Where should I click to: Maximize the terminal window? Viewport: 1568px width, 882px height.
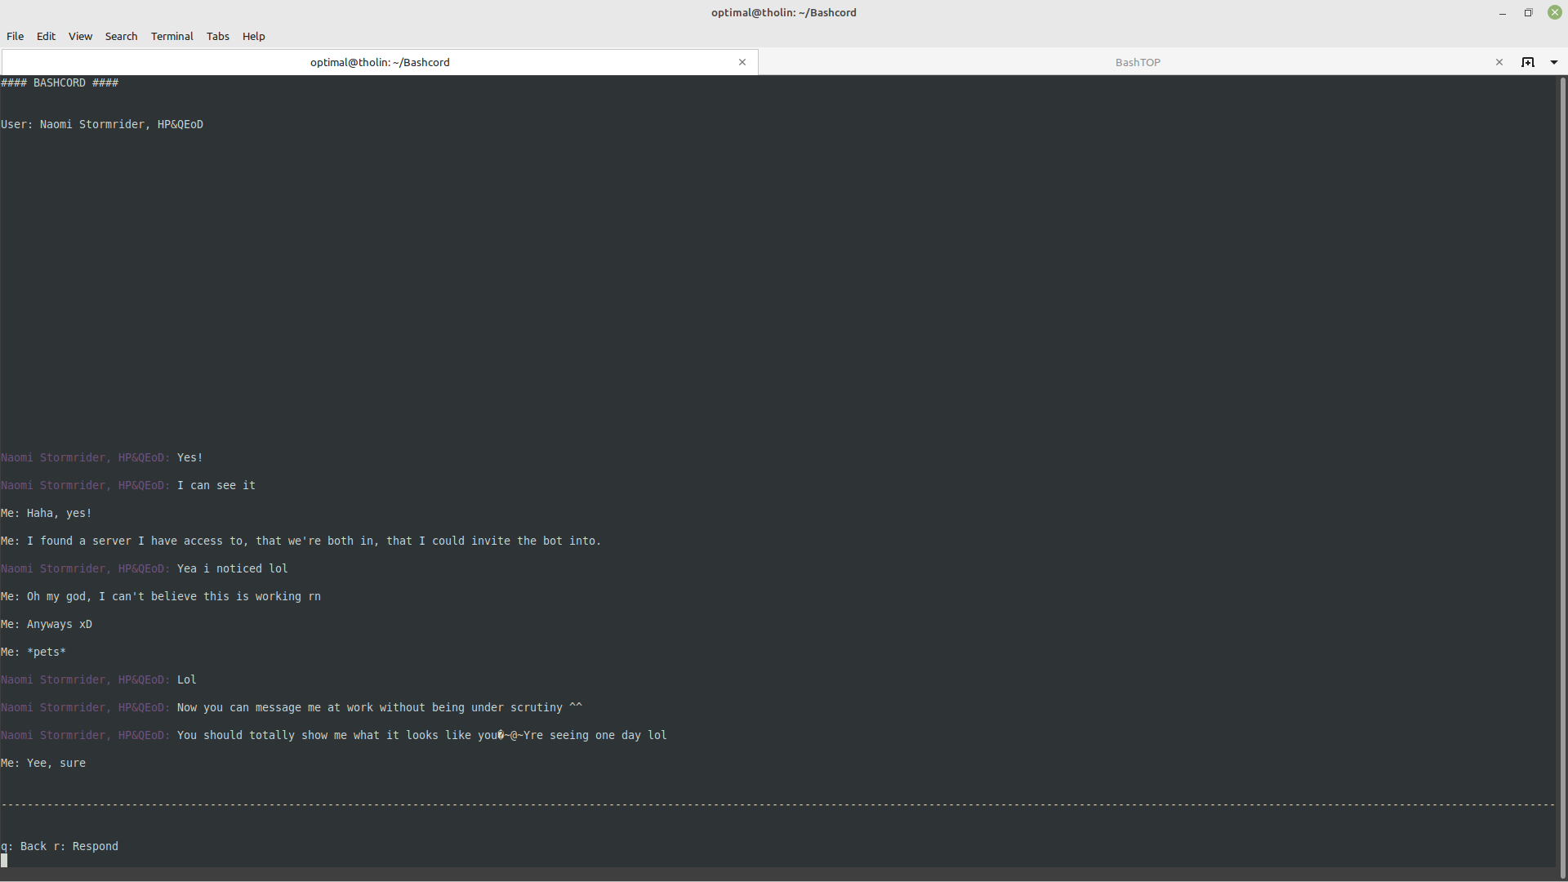(x=1528, y=12)
